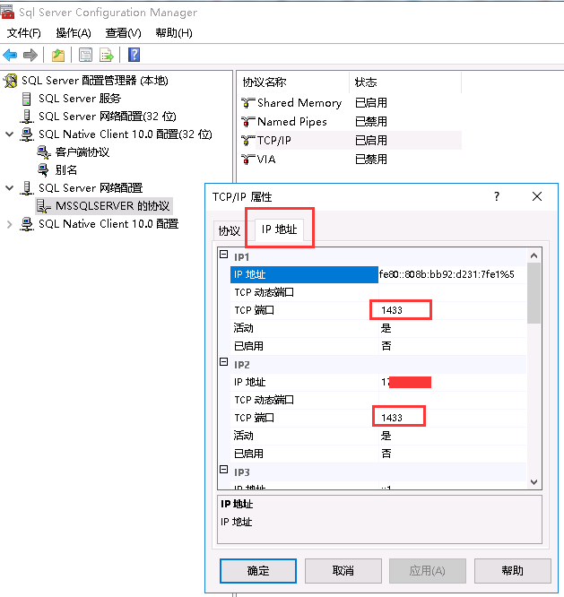Click the Shared Memory protocol icon
Image resolution: width=564 pixels, height=597 pixels.
point(247,103)
